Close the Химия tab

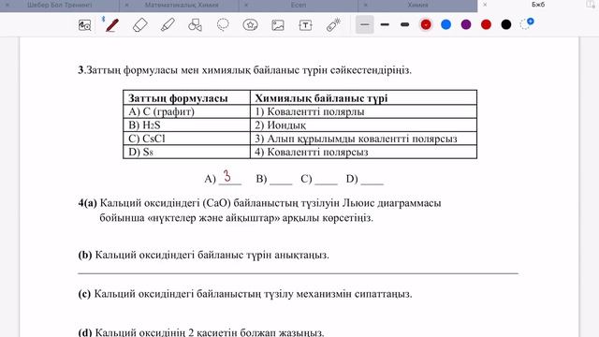coord(366,5)
